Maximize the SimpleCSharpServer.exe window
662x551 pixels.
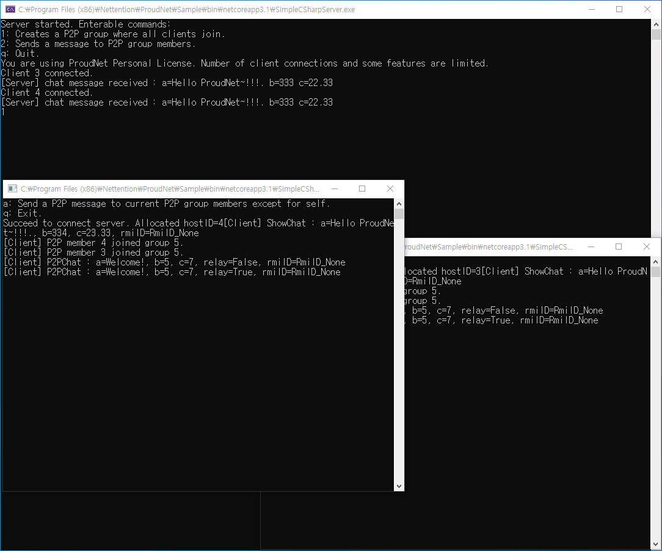click(x=619, y=9)
